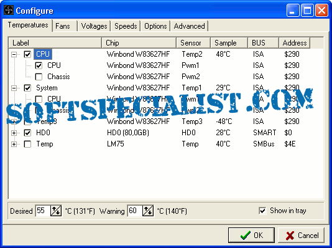
Task: Click the Warning temperature spinner arrows
Action: [x=148, y=211]
